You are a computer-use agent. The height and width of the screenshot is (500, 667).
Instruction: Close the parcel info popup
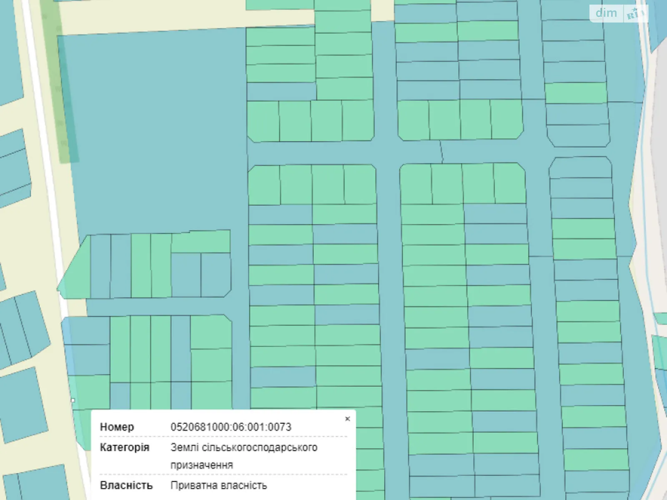347,419
